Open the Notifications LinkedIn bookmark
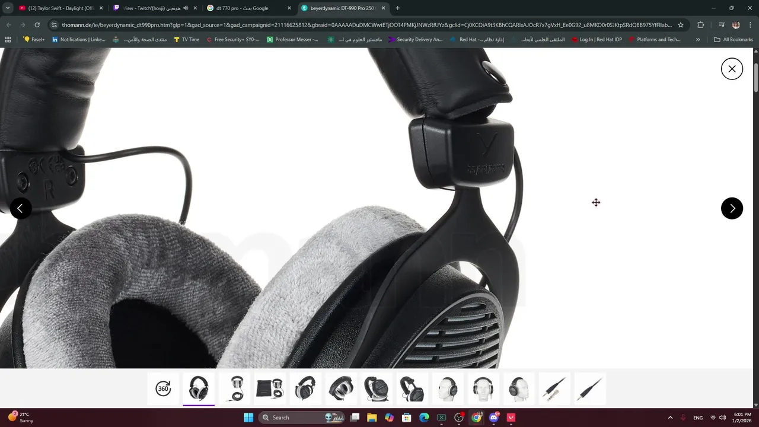The width and height of the screenshot is (759, 427). [x=78, y=40]
